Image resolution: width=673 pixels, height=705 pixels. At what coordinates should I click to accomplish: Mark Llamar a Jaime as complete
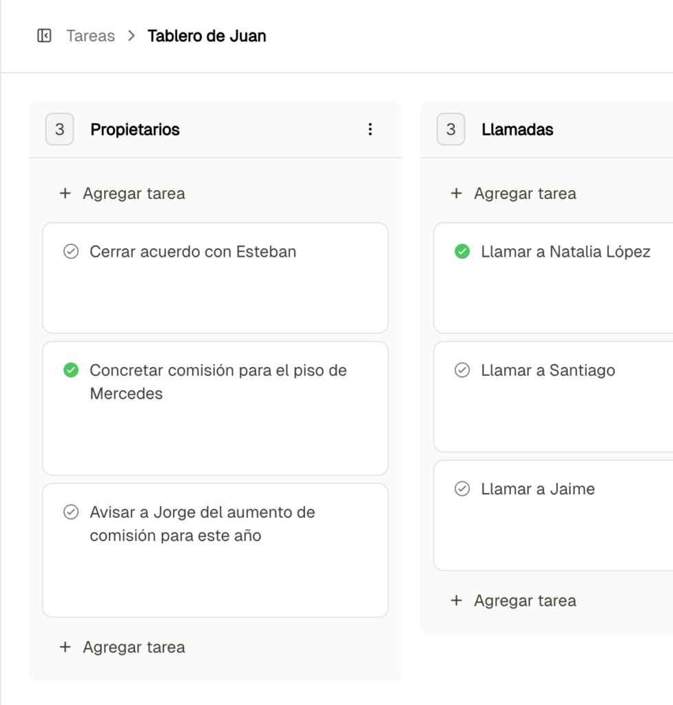tap(462, 489)
